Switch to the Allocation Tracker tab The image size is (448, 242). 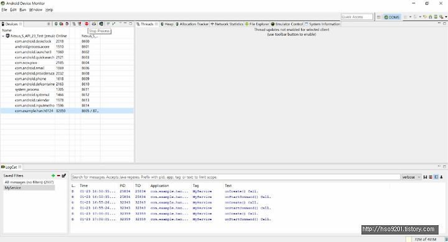tap(192, 24)
